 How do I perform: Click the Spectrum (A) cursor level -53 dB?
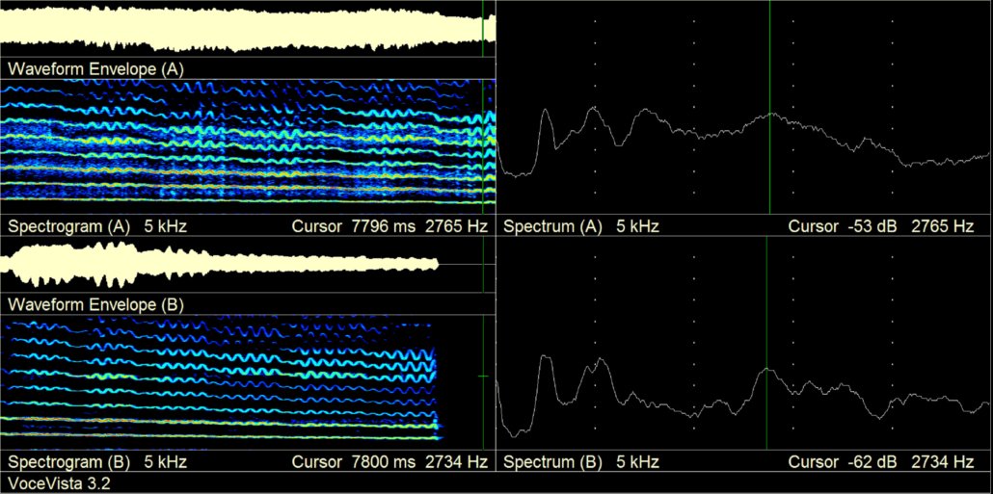coord(872,225)
